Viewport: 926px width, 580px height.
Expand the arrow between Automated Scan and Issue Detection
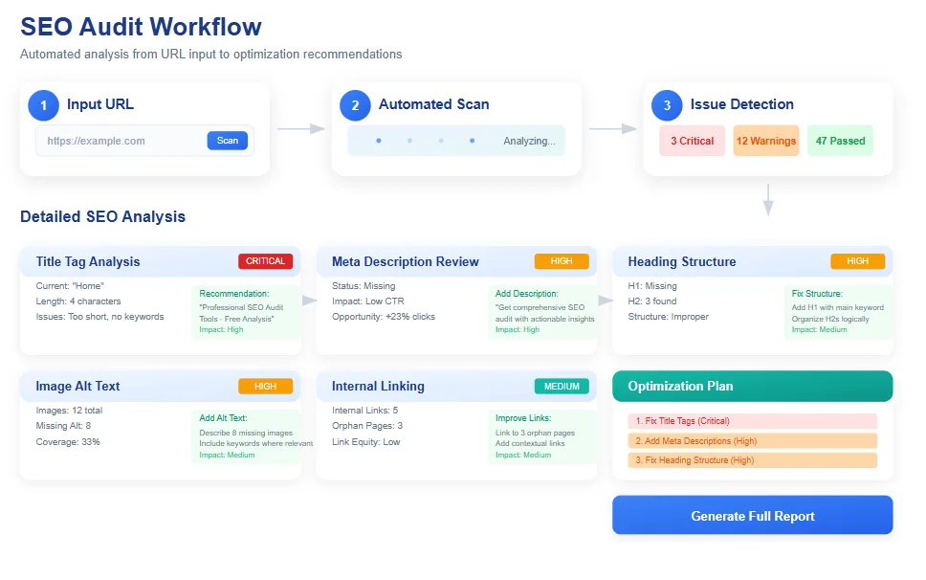(613, 127)
